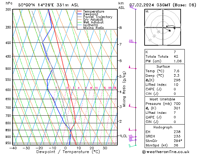The image size is (199, 154).
Task: Click the red Temperature legend line
Action: [x=80, y=11]
